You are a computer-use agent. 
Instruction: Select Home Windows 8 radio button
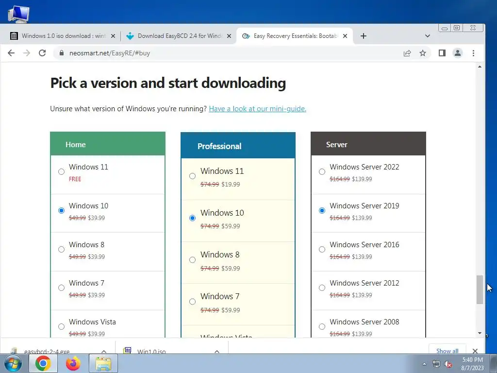[x=62, y=250]
